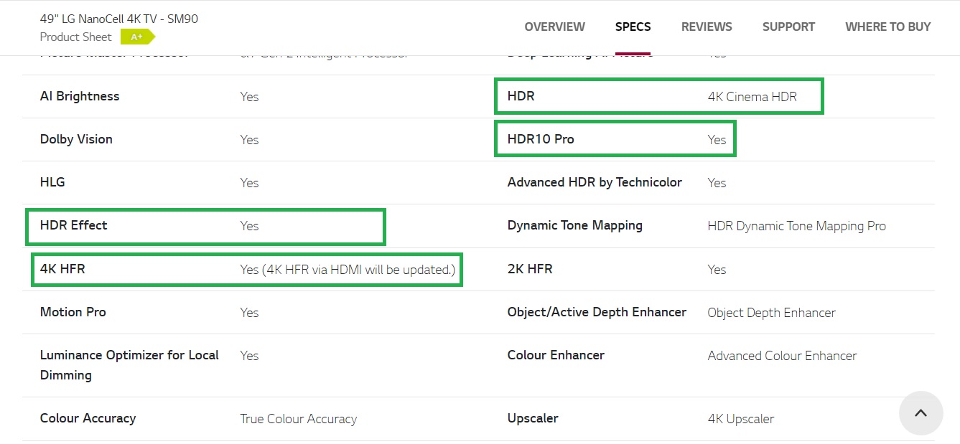Open the Where to Buy tab
Image resolution: width=960 pixels, height=444 pixels.
tap(887, 27)
